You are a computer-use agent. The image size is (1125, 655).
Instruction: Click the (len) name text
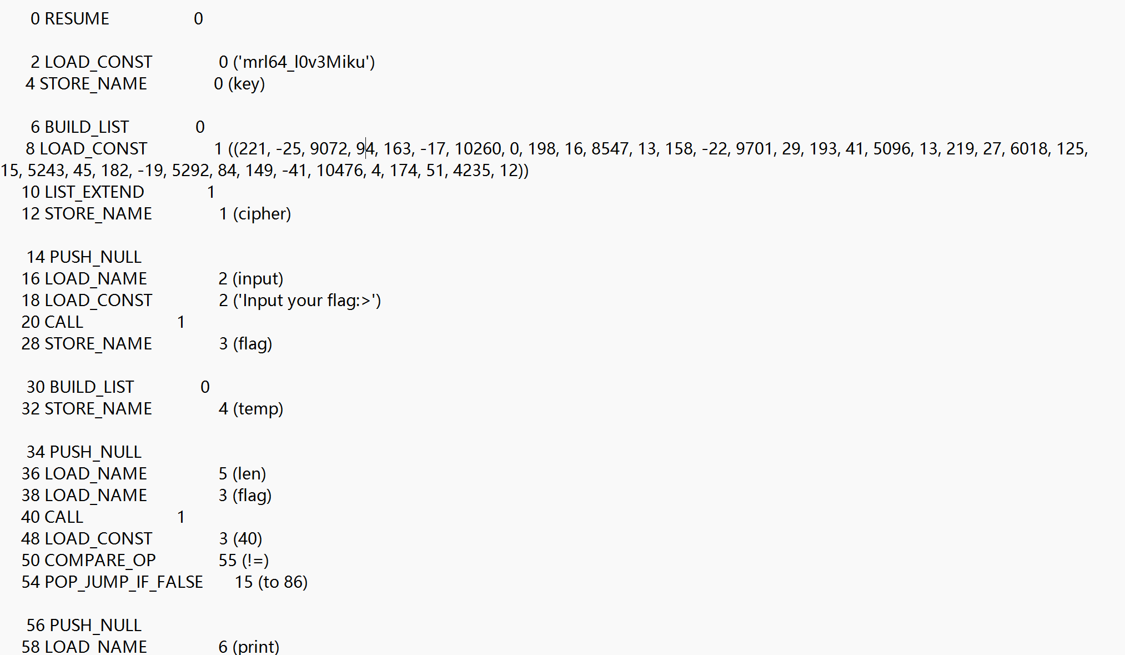point(250,474)
